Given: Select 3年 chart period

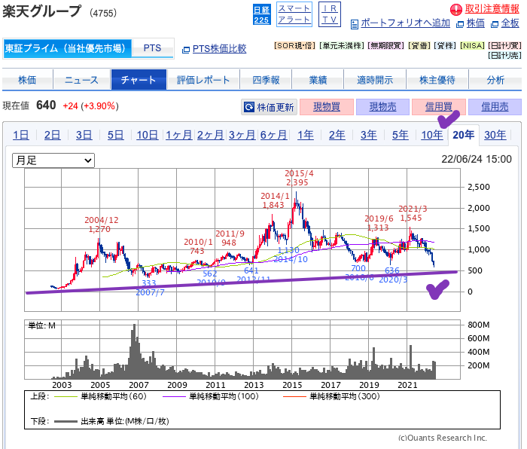Looking at the screenshot, I should coord(369,135).
